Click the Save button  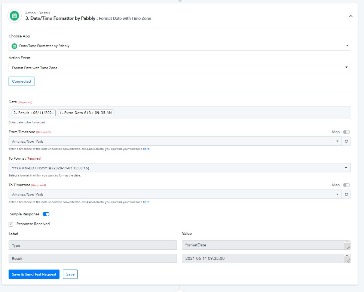coord(70,274)
